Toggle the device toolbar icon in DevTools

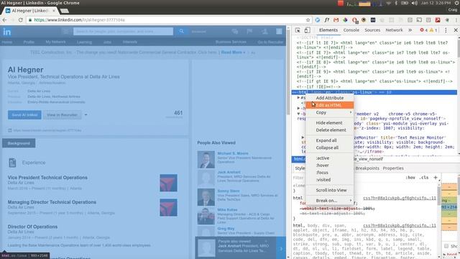coord(307,30)
